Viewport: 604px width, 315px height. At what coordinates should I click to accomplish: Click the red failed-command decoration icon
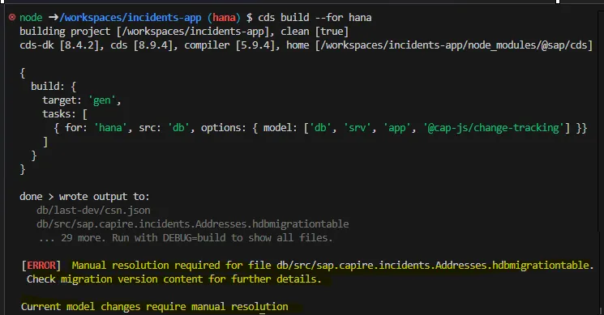pyautogui.click(x=12, y=17)
